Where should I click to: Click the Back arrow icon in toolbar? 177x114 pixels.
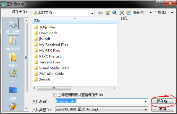(100, 13)
